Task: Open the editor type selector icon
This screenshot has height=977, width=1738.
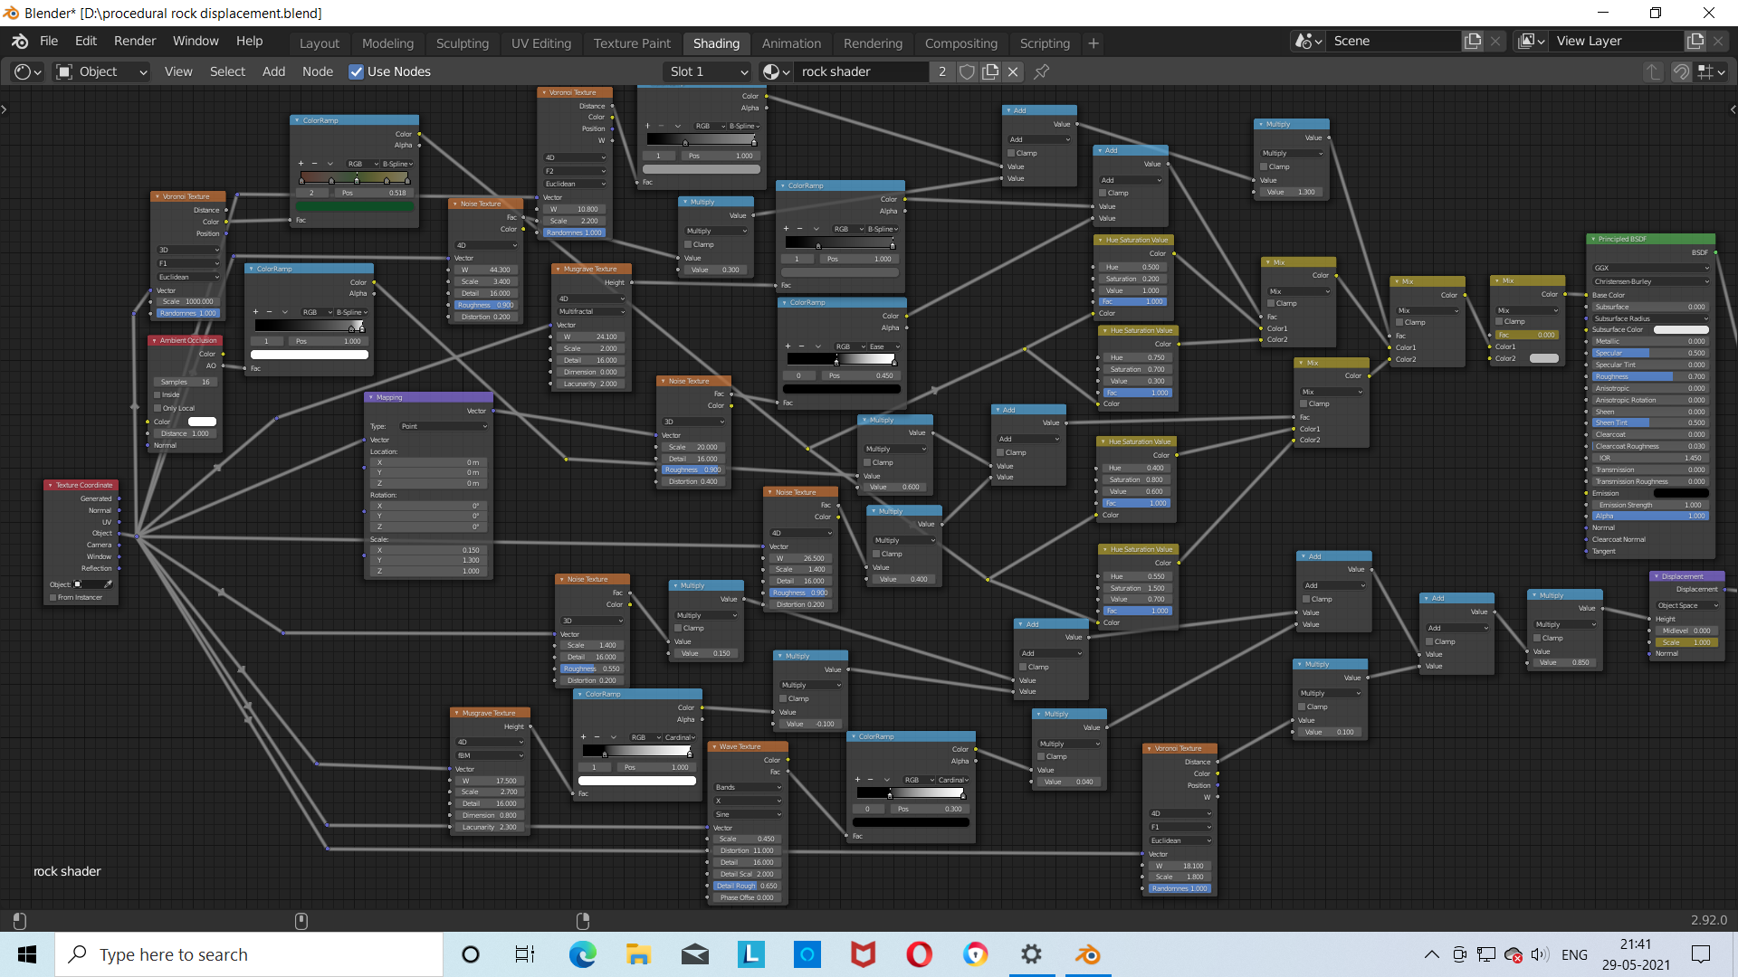Action: (x=28, y=71)
